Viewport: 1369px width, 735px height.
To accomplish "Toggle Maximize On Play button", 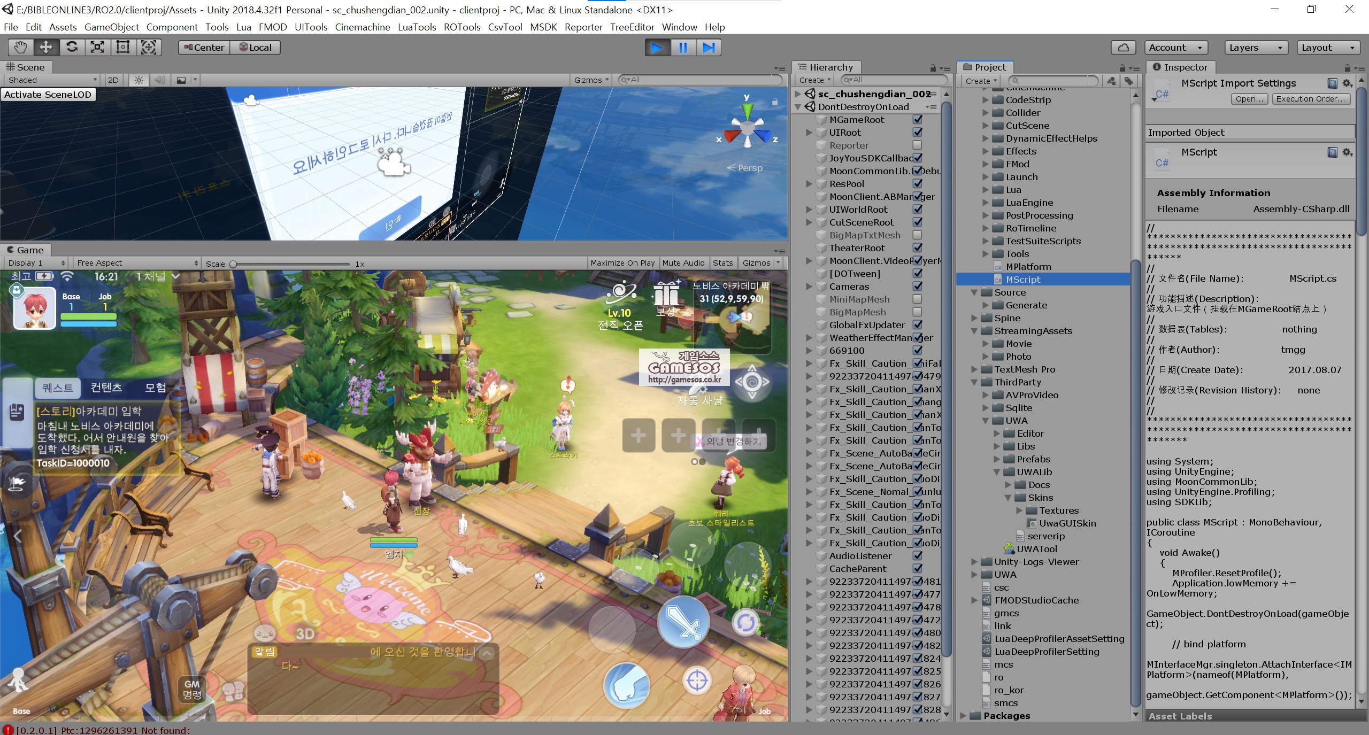I will (x=622, y=263).
